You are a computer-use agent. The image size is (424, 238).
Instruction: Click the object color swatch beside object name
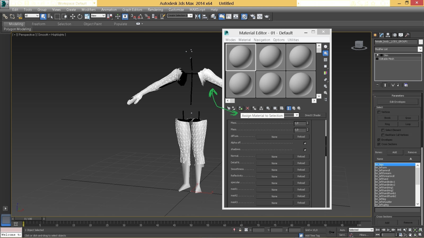421,42
